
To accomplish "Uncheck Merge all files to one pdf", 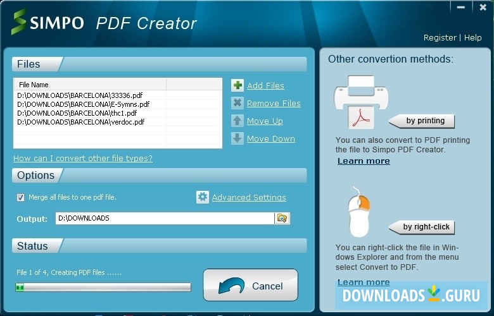I will [x=20, y=197].
